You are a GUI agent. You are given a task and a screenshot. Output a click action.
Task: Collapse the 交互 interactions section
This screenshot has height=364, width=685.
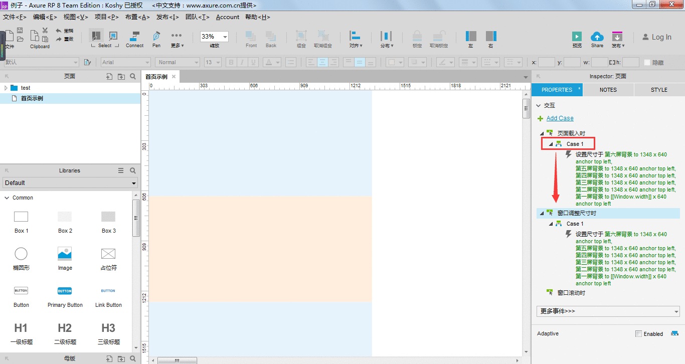(x=539, y=106)
